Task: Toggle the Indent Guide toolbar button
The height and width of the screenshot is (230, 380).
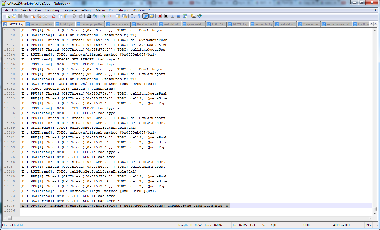Action: [146, 16]
